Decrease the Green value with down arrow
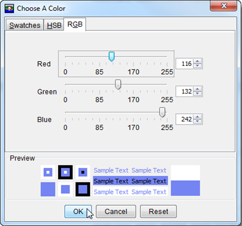Image resolution: width=242 pixels, height=226 pixels. pyautogui.click(x=197, y=94)
